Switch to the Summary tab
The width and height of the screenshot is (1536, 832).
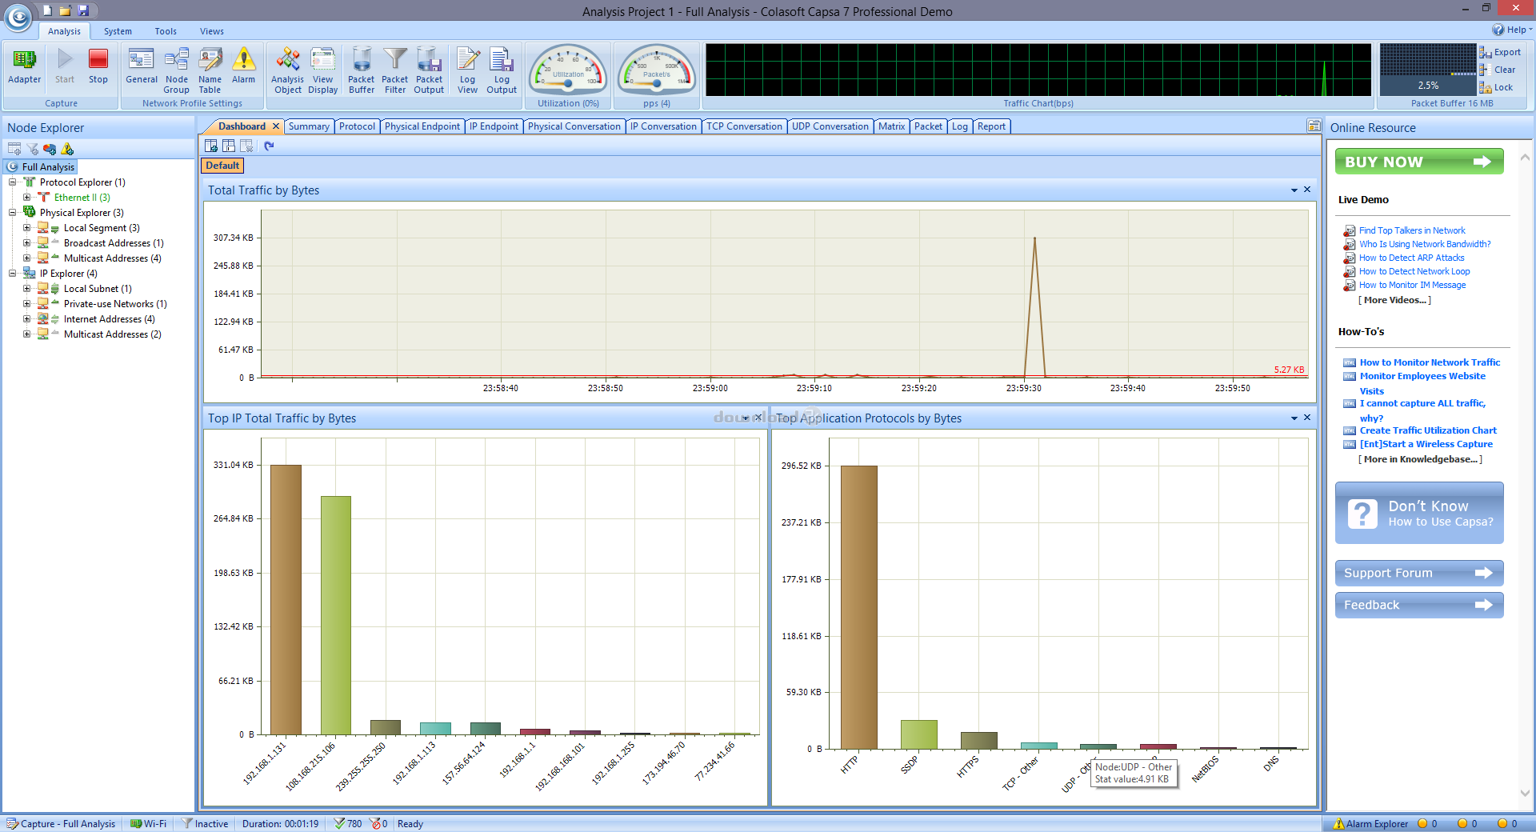(x=309, y=126)
